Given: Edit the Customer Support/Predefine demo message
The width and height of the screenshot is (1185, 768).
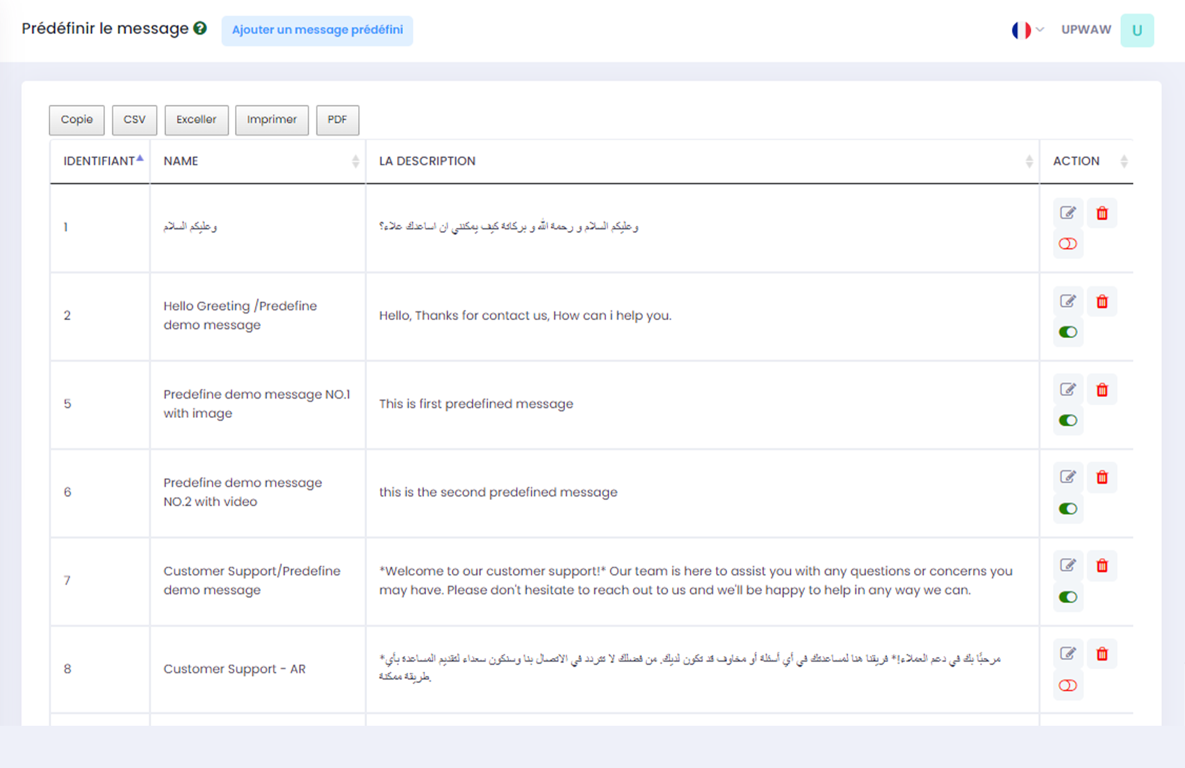Looking at the screenshot, I should click(1067, 566).
